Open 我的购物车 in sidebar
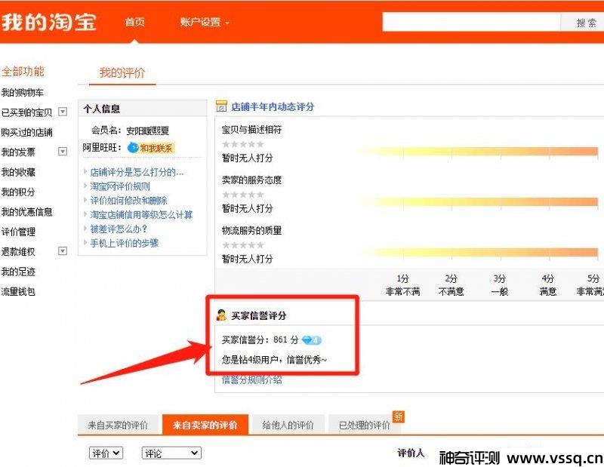The width and height of the screenshot is (604, 467). point(23,92)
